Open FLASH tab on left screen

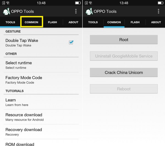tap(53, 22)
